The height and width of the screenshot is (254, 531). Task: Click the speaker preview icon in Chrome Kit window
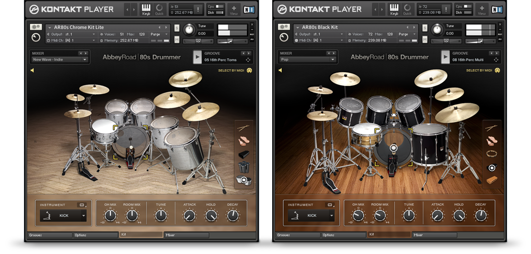point(33,70)
